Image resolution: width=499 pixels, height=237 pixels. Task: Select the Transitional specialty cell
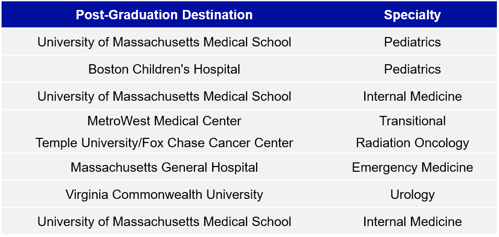pos(412,121)
